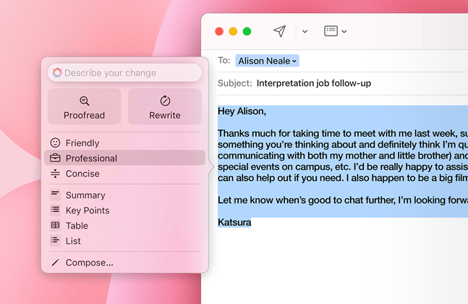Click the Describe your change field
Screen dimensions: 468x304
tap(130, 73)
